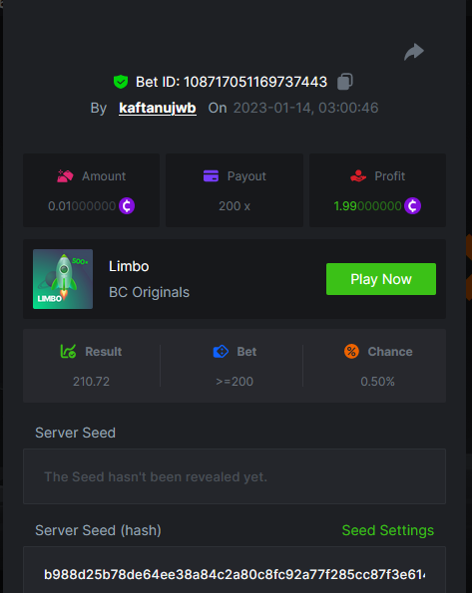This screenshot has width=472, height=593.
Task: Click the green verified shield icon
Action: (121, 82)
